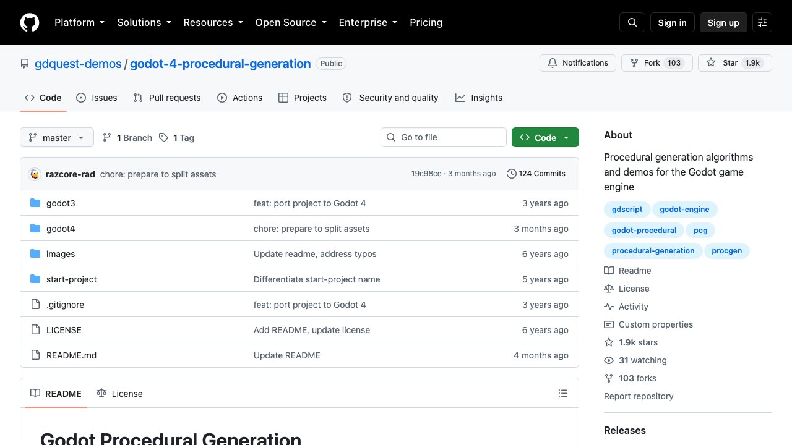
Task: Click the GitHub logo icon
Action: 30,22
